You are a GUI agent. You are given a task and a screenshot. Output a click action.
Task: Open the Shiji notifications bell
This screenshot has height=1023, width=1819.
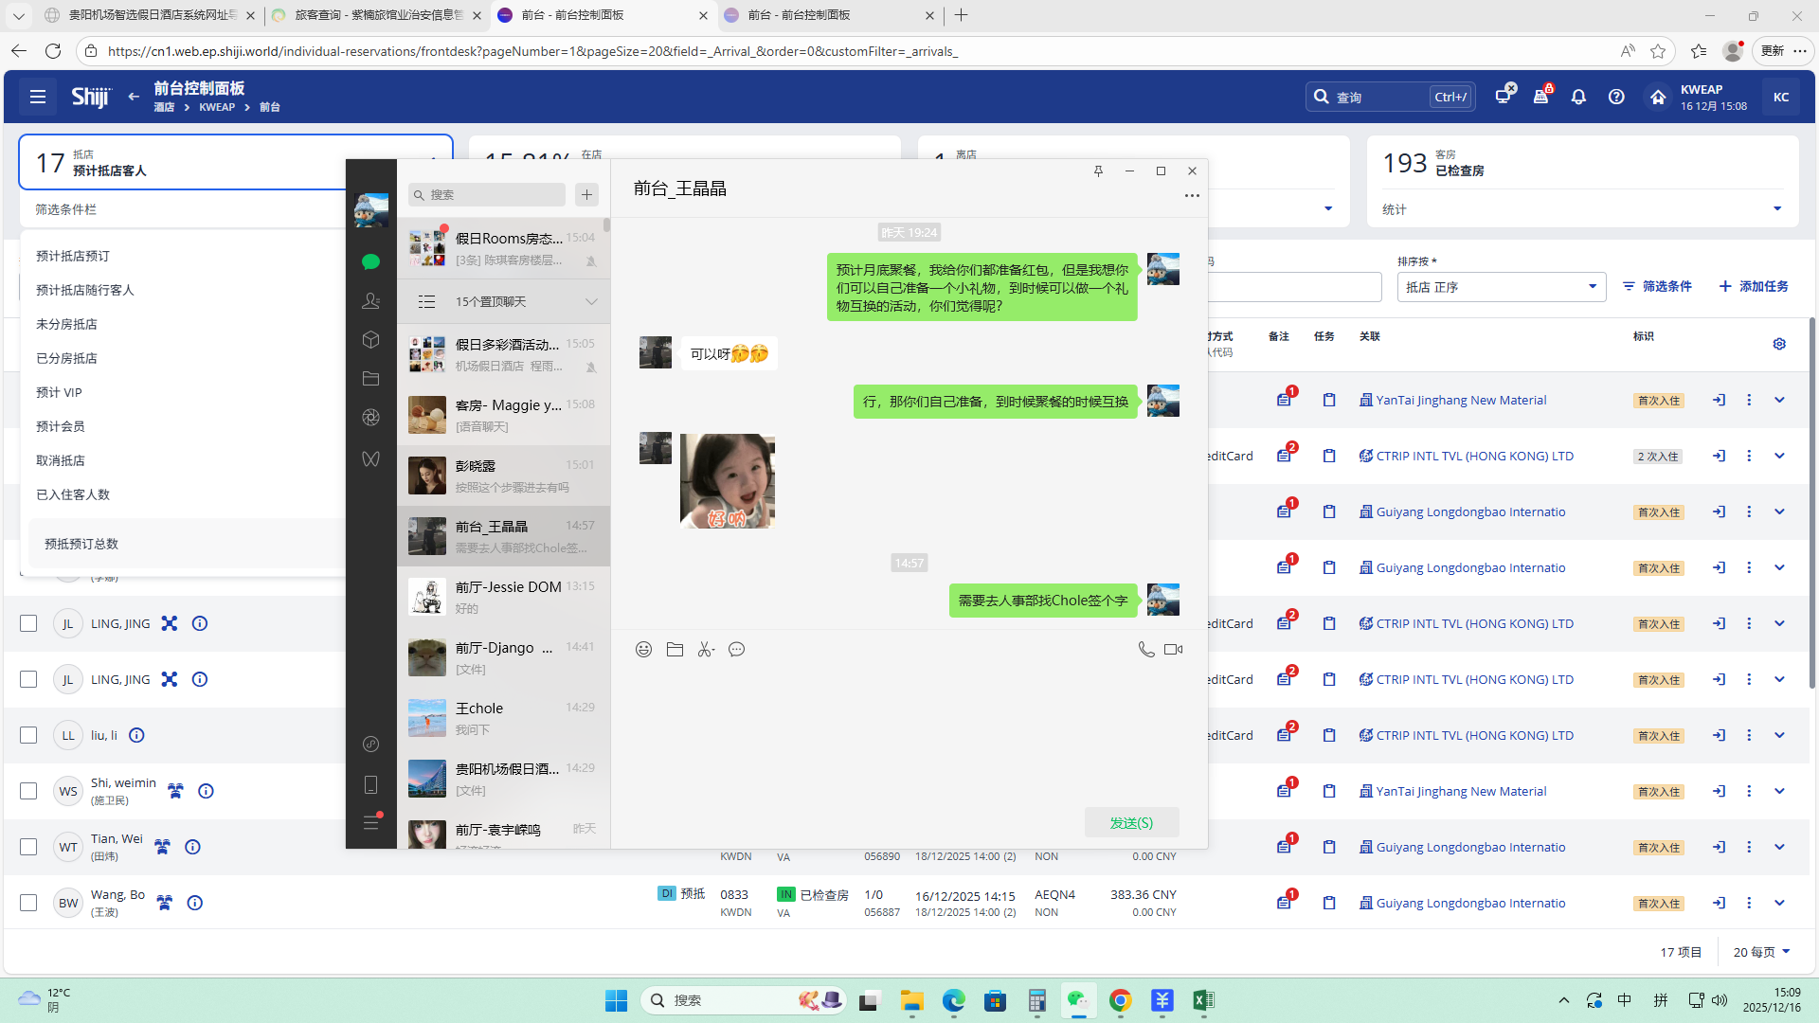(1578, 98)
